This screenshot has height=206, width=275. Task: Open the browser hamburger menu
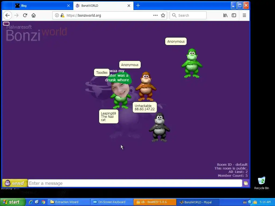(244, 15)
